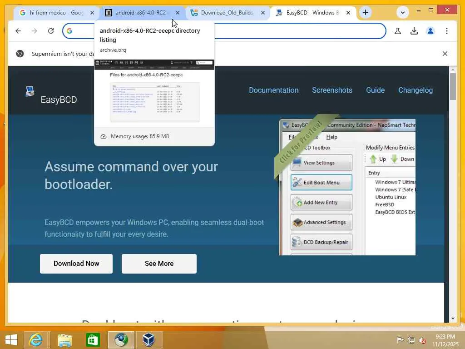Open the VirtualBox taskbar icon
The image size is (465, 349).
[148, 340]
